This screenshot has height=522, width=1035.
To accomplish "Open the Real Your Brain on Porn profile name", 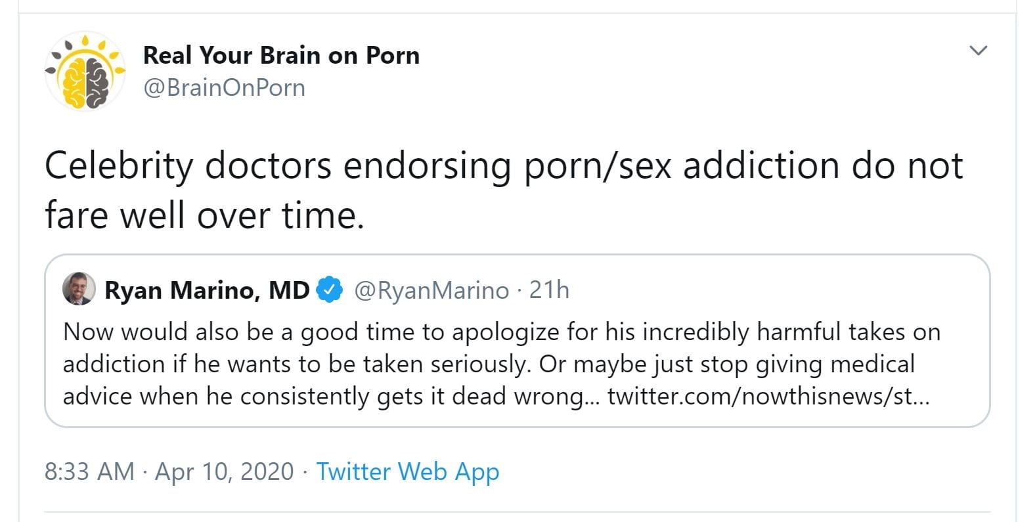I will point(281,55).
